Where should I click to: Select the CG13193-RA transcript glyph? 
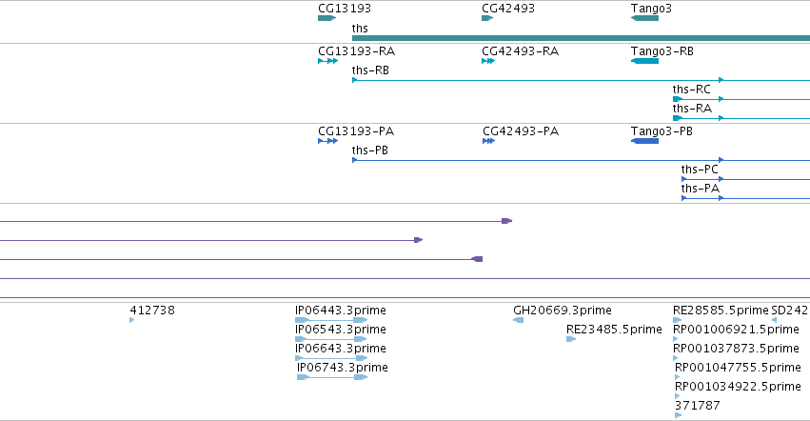[328, 61]
